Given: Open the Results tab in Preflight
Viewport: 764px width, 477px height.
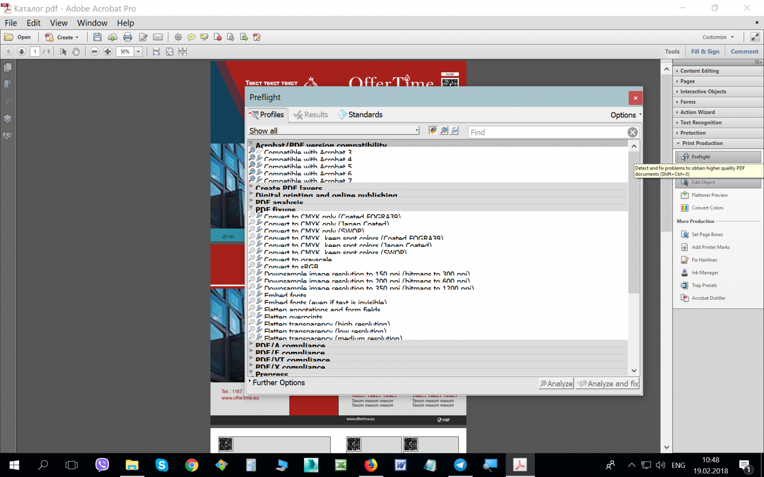Looking at the screenshot, I should tap(311, 115).
